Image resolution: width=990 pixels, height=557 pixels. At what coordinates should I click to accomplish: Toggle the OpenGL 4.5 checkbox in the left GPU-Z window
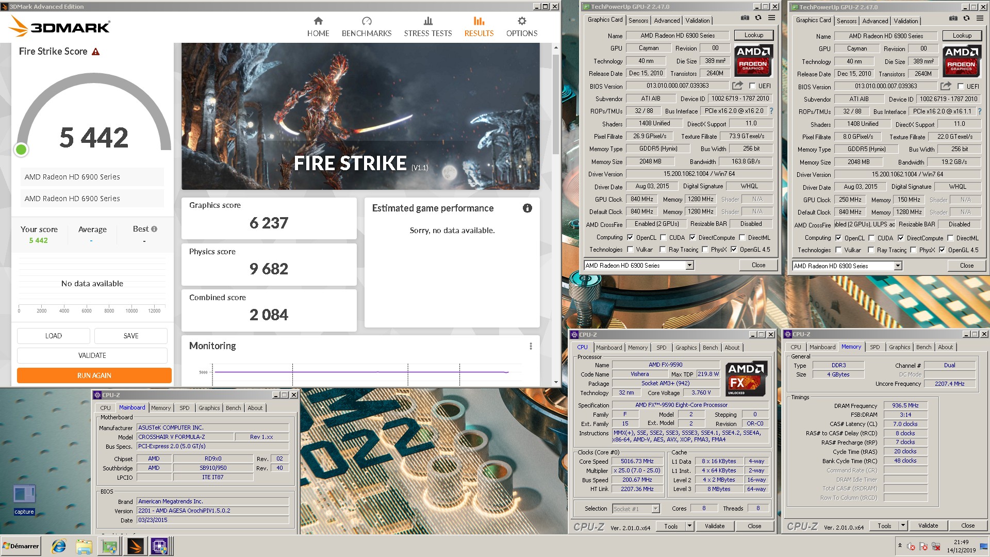click(x=734, y=250)
